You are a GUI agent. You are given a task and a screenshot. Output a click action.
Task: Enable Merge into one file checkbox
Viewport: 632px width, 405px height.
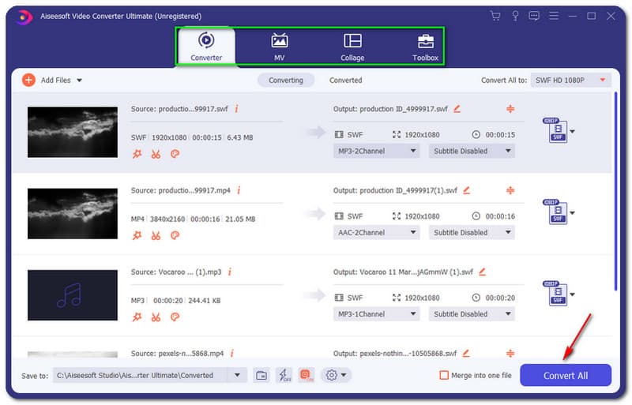coord(444,376)
